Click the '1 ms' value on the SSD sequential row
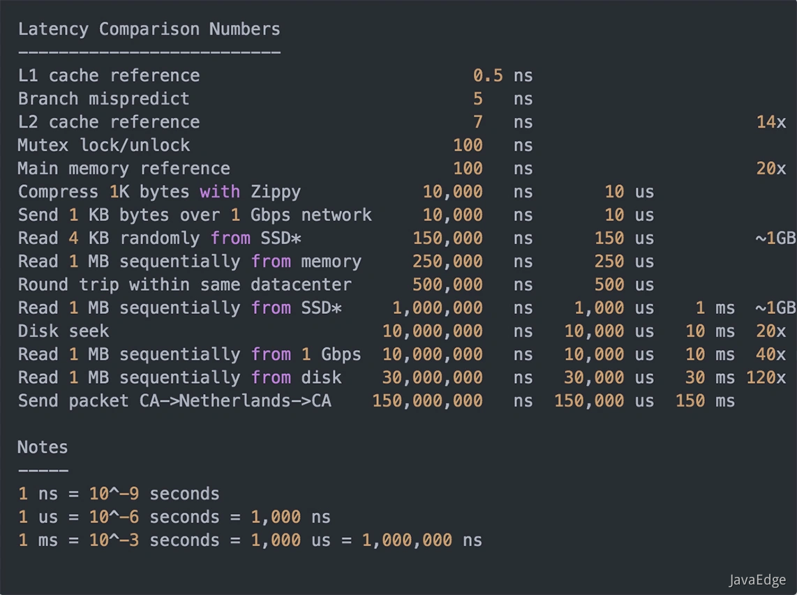Viewport: 797px width, 595px height. point(715,308)
